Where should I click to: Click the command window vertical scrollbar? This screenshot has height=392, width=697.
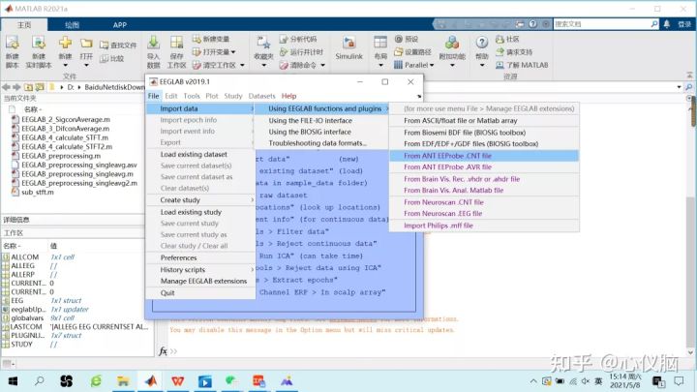pyautogui.click(x=690, y=223)
